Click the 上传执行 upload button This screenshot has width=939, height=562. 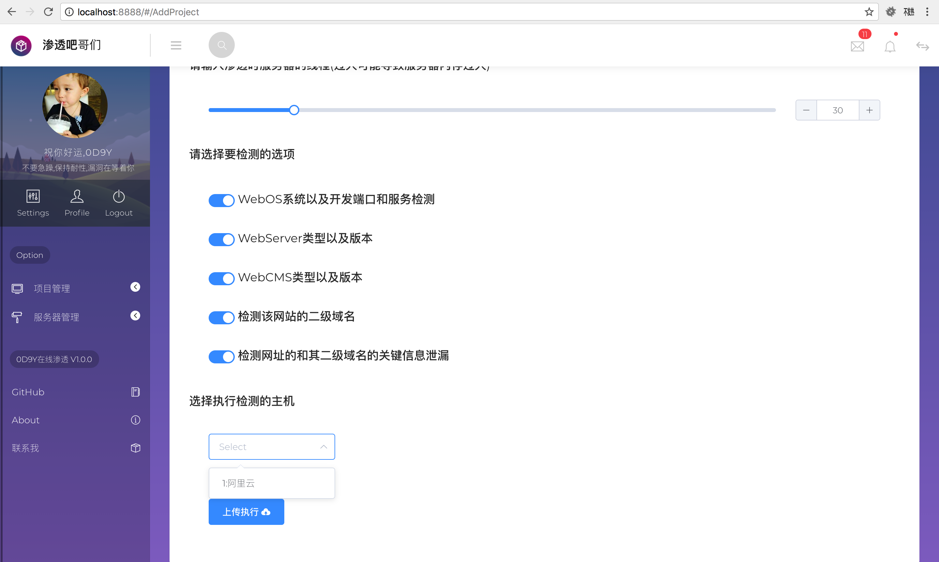tap(246, 512)
